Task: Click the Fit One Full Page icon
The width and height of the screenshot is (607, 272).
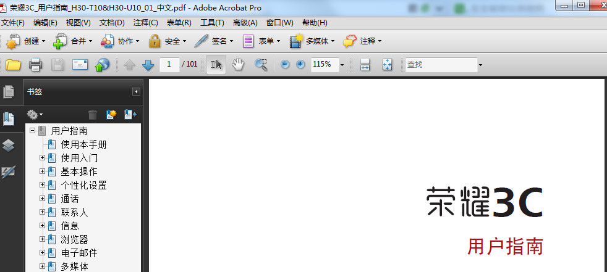Action: tap(387, 65)
